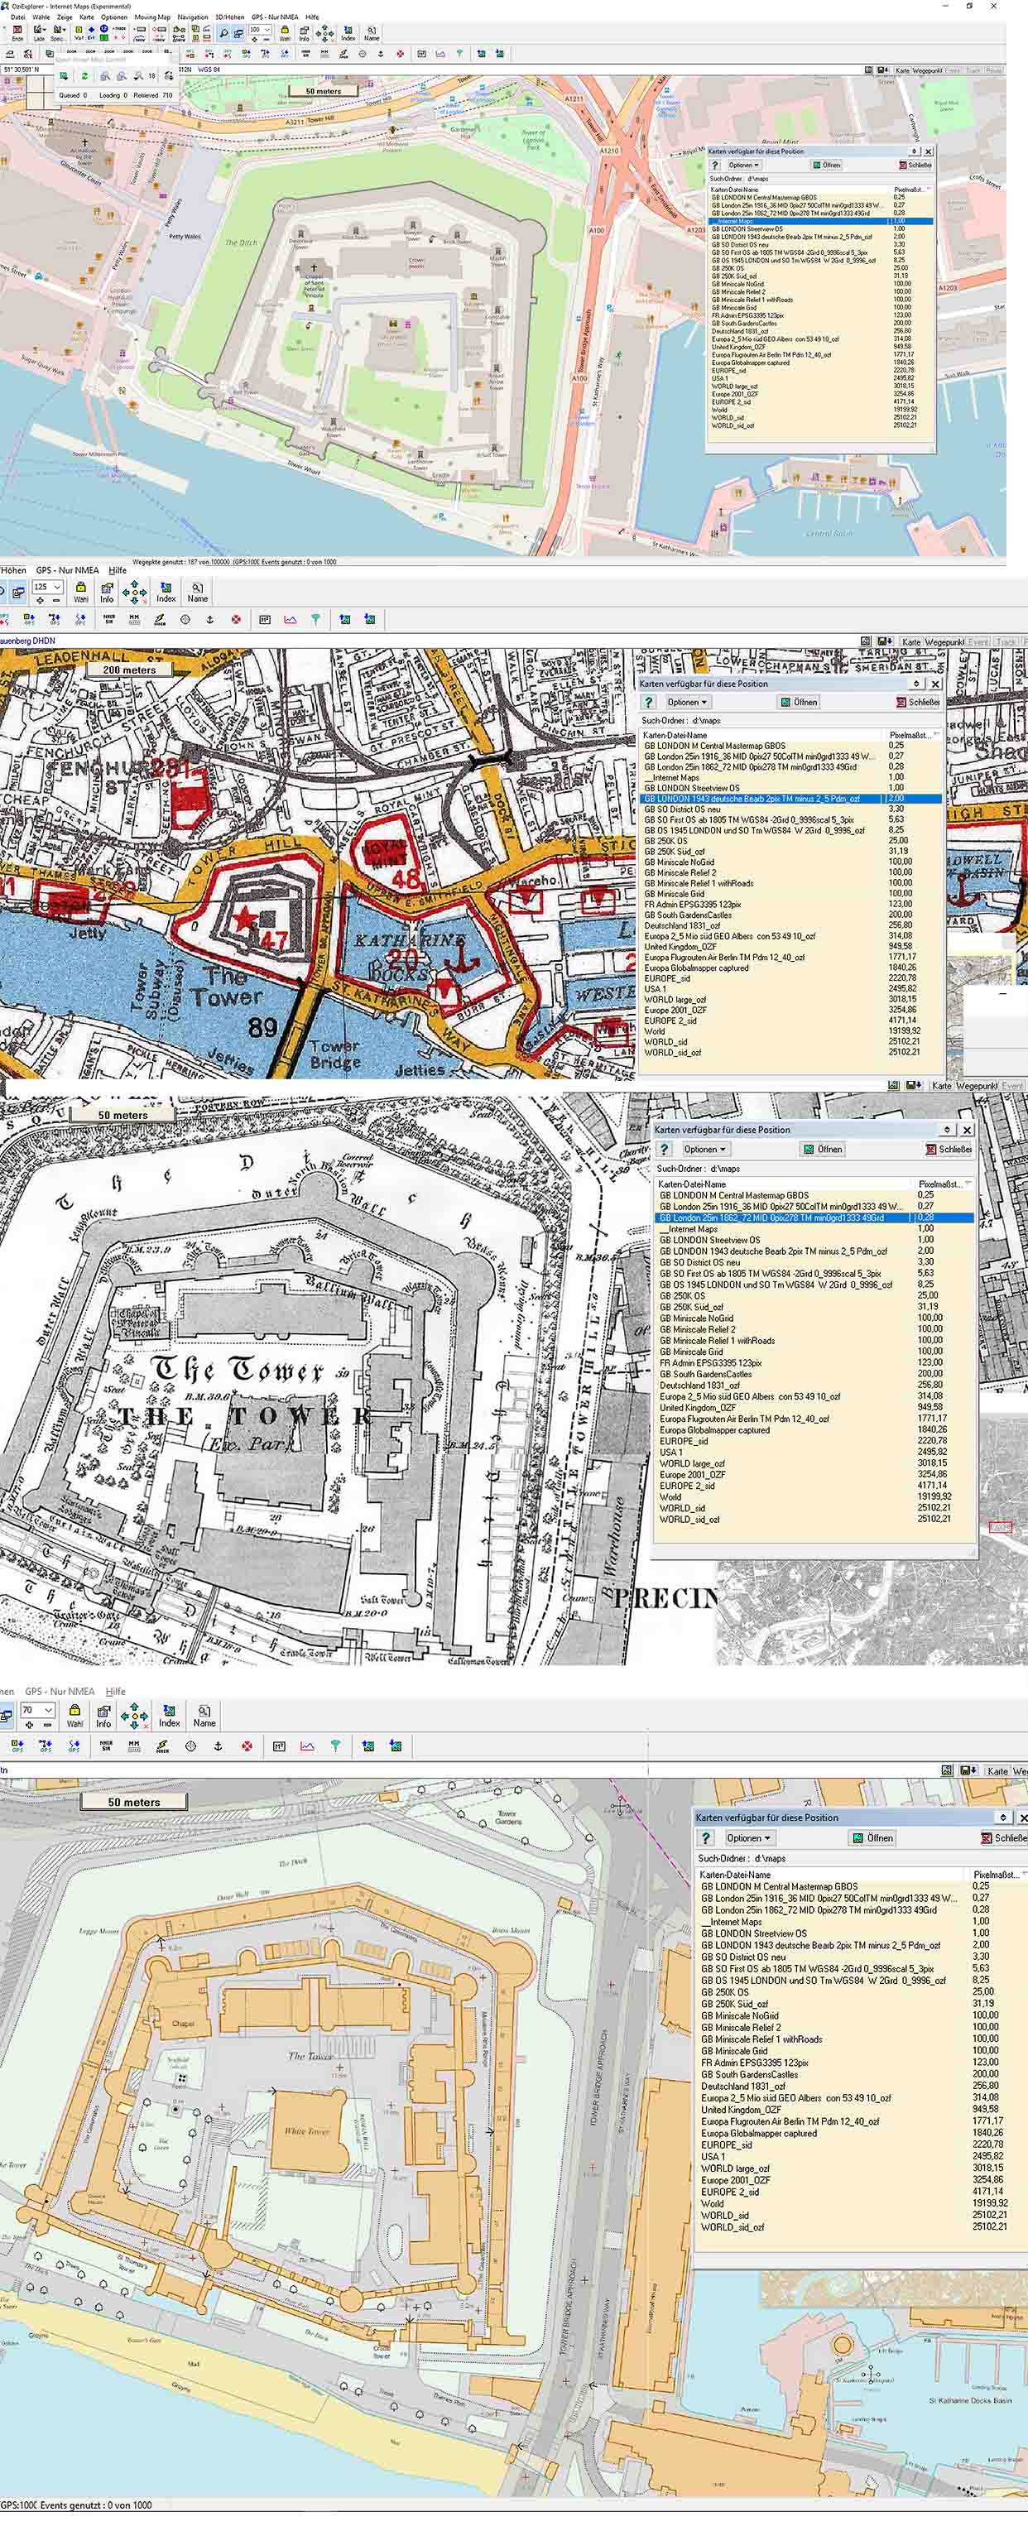Expand the zoom dropdown showing 70
Viewport: 1028px width, 2531px height.
[x=46, y=1711]
